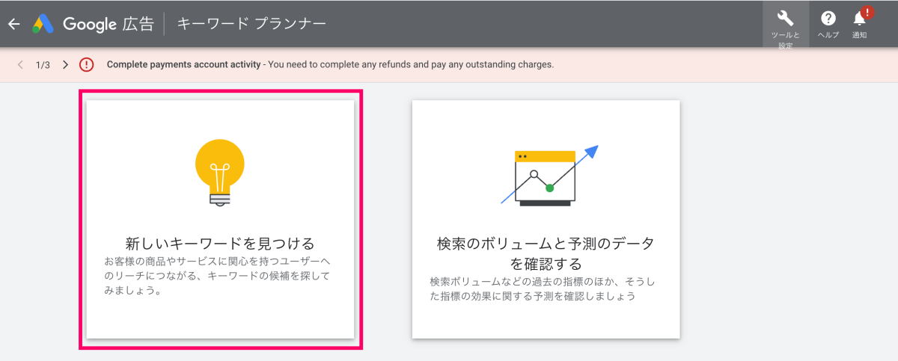Click the キーワード プランナー page title

coord(251,24)
